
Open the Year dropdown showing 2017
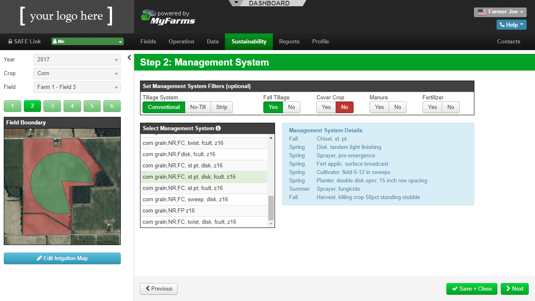pyautogui.click(x=77, y=60)
